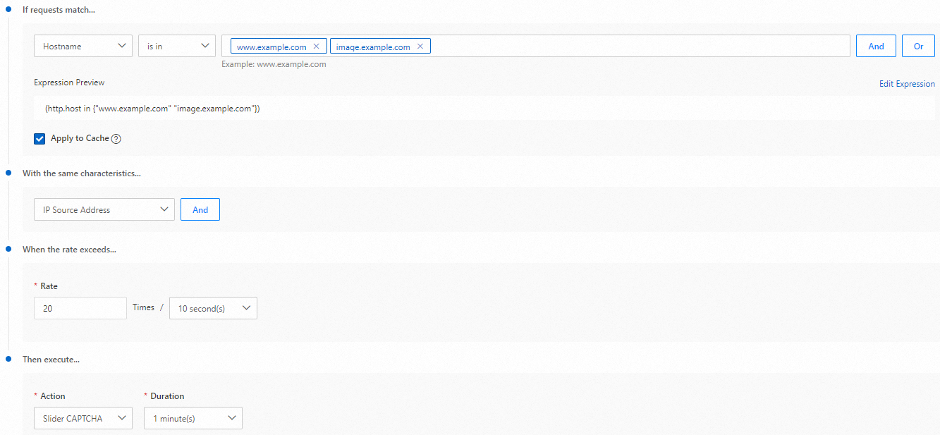Focus the Rate input field showing 20
Image resolution: width=940 pixels, height=435 pixels.
point(80,308)
